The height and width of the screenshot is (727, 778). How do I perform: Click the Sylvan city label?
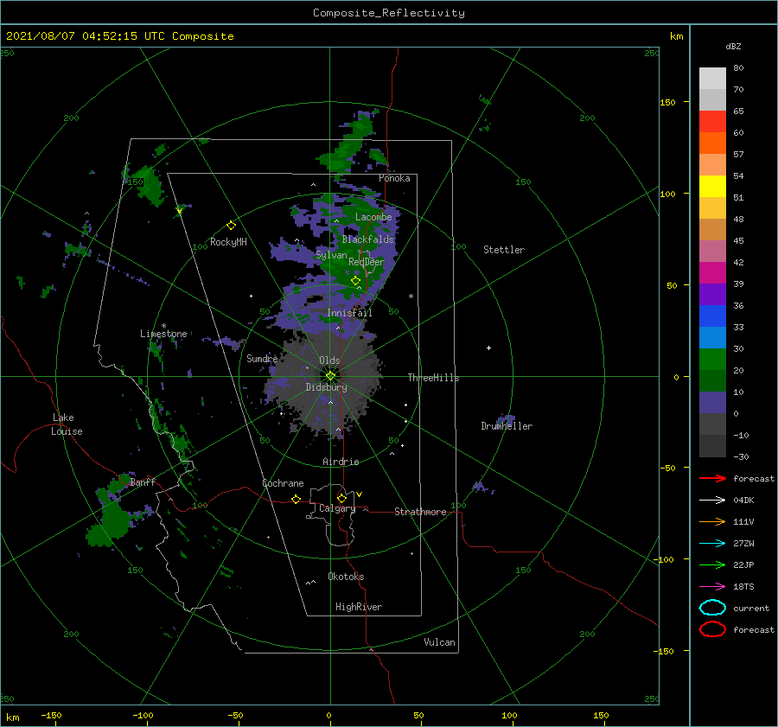pos(331,255)
